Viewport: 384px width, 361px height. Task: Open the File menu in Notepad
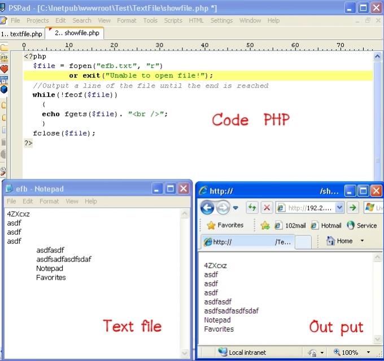coord(11,201)
